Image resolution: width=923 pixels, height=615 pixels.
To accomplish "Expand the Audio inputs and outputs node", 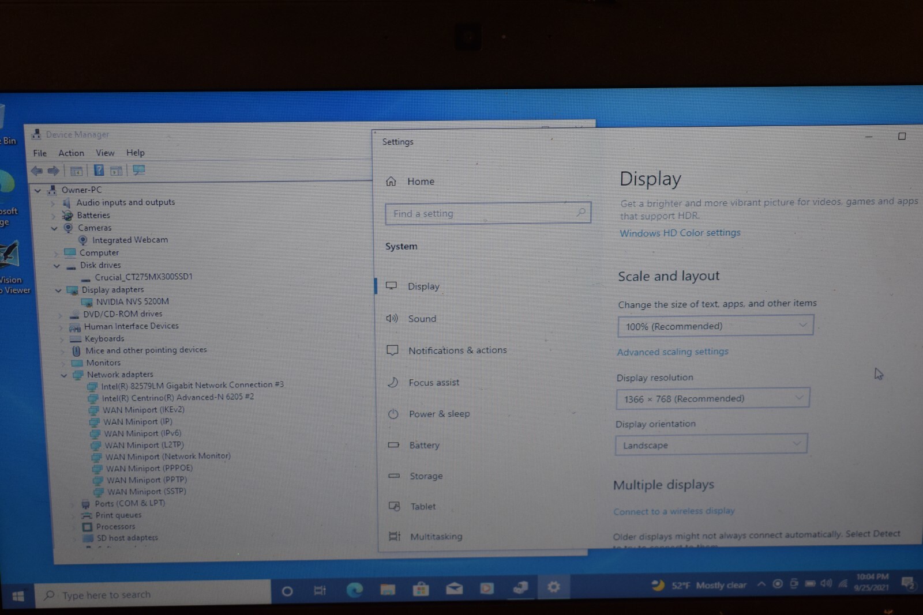I will (52, 203).
